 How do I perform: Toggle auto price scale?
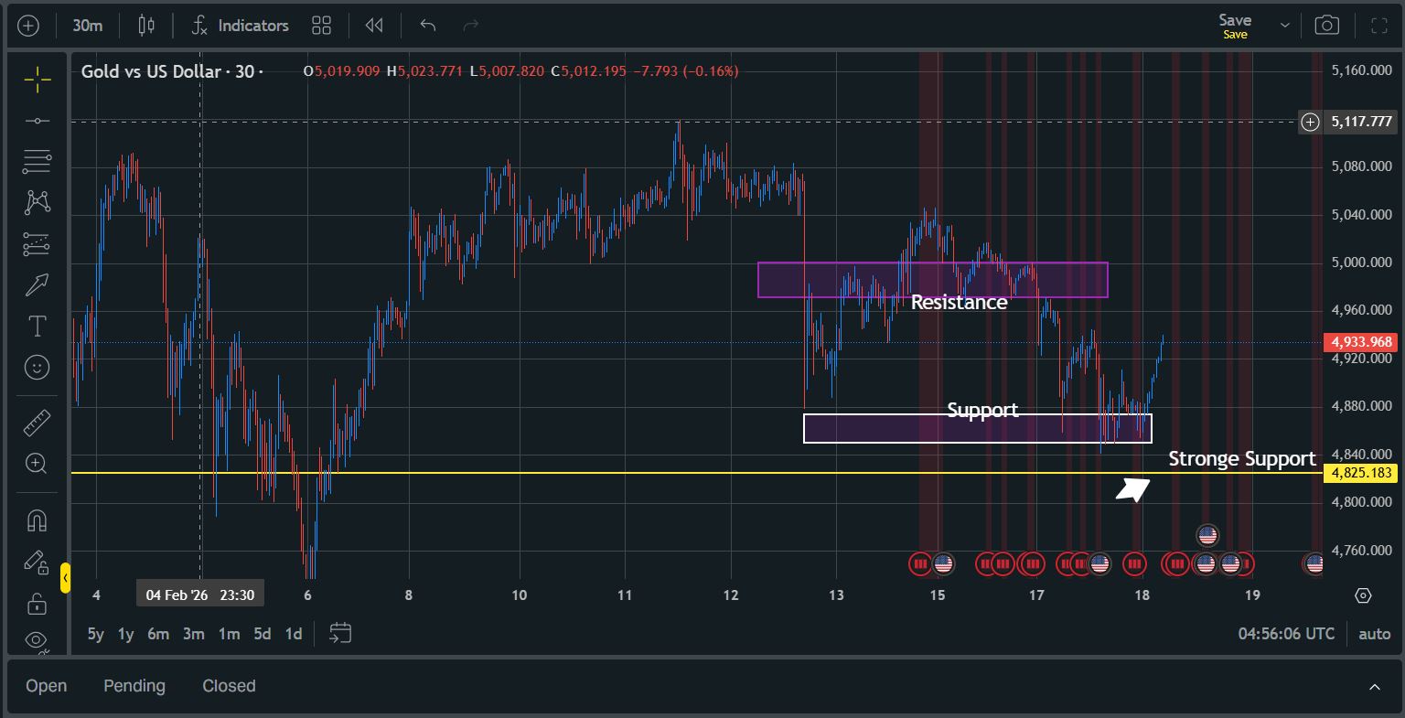tap(1374, 634)
